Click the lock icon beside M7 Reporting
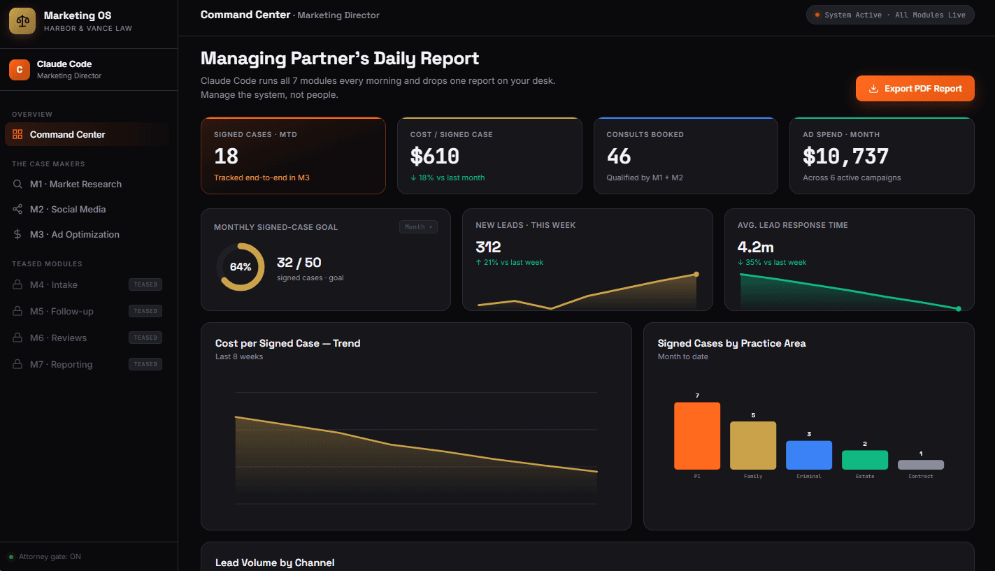Image resolution: width=995 pixels, height=571 pixels. [17, 365]
